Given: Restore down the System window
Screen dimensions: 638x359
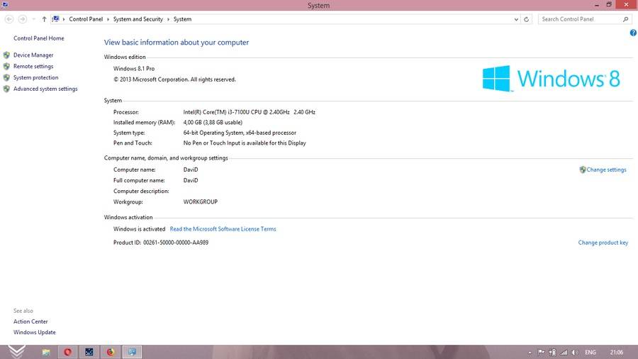Looking at the screenshot, I should point(609,5).
